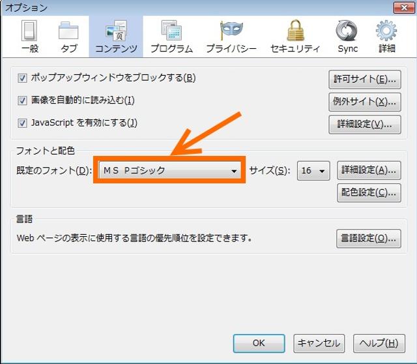Open the プライバシー mask icon panel
Viewport: 417px width, 364px height.
pos(231,37)
